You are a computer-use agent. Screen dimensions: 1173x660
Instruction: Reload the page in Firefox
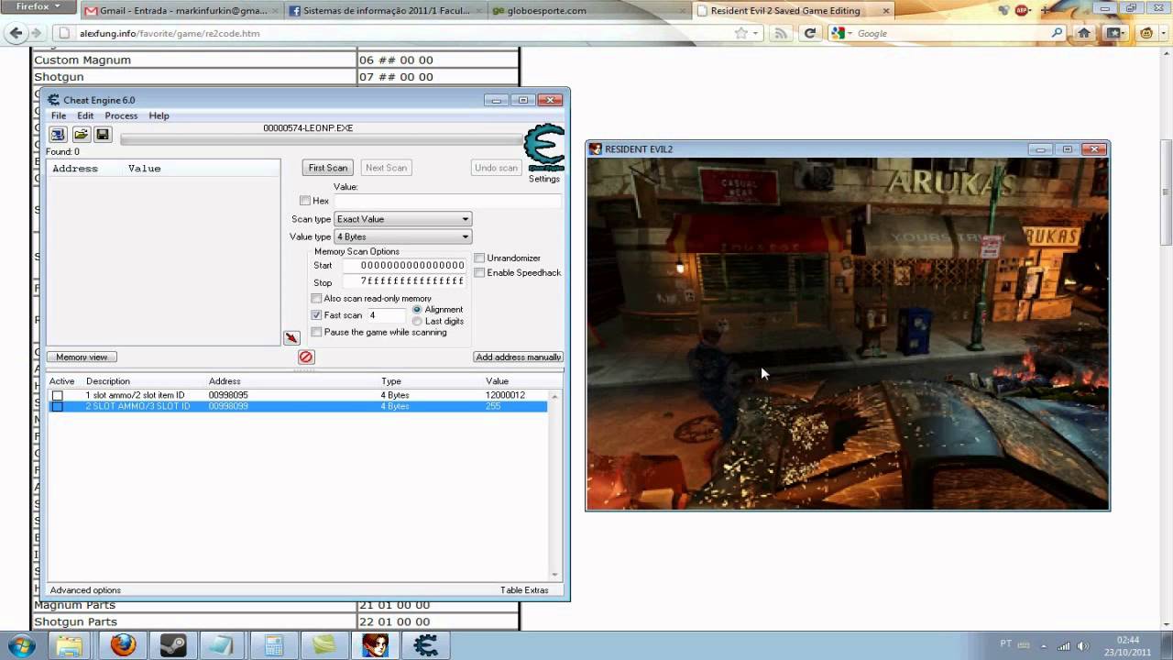point(809,33)
